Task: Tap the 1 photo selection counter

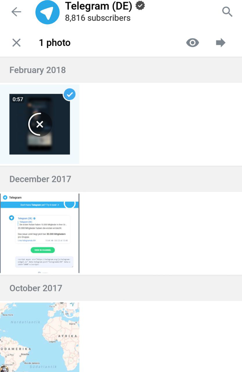Action: tap(55, 43)
